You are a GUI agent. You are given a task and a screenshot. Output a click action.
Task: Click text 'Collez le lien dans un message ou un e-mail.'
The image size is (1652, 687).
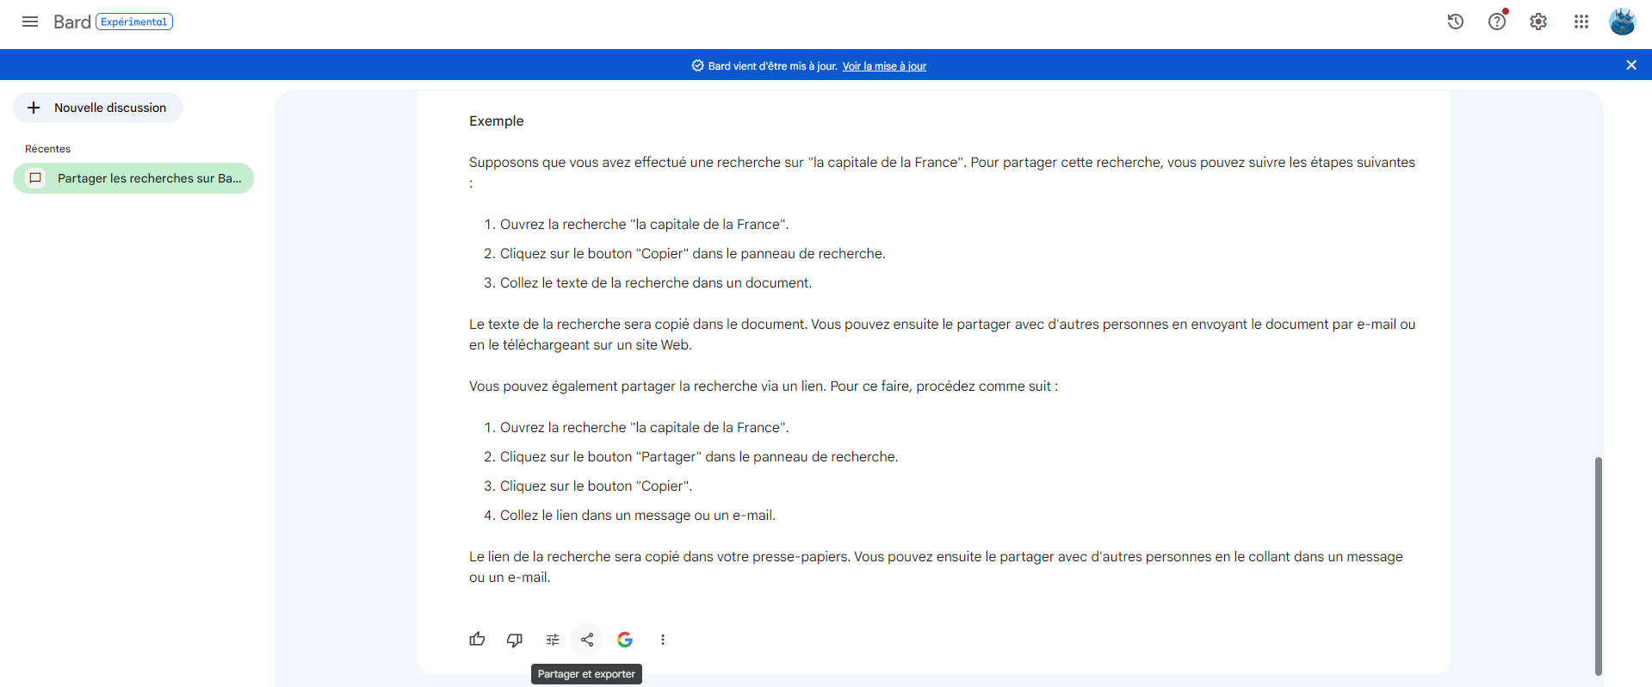pyautogui.click(x=638, y=516)
